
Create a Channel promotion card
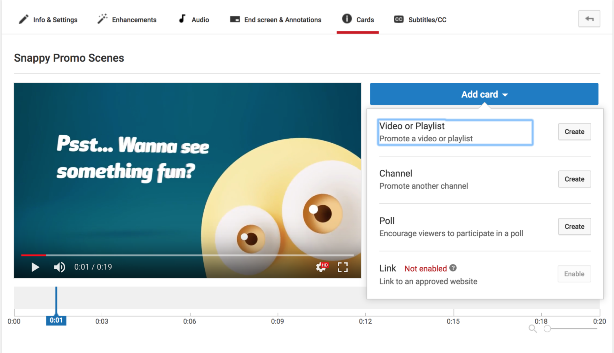tap(574, 179)
